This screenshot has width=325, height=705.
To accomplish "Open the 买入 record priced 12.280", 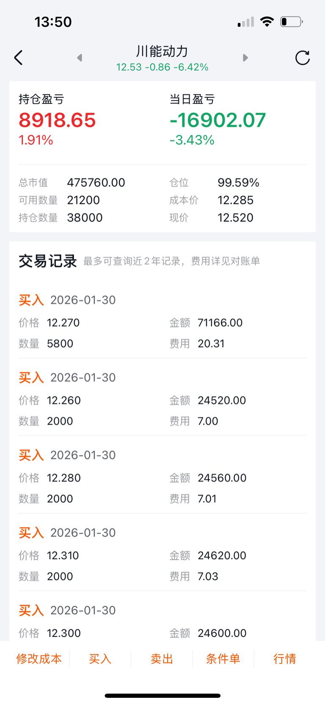I will (x=162, y=477).
